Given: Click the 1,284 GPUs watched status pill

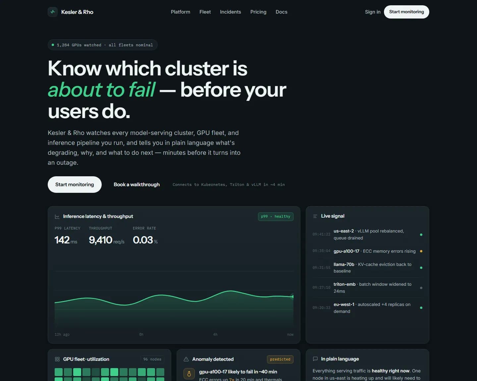Looking at the screenshot, I should click(103, 45).
